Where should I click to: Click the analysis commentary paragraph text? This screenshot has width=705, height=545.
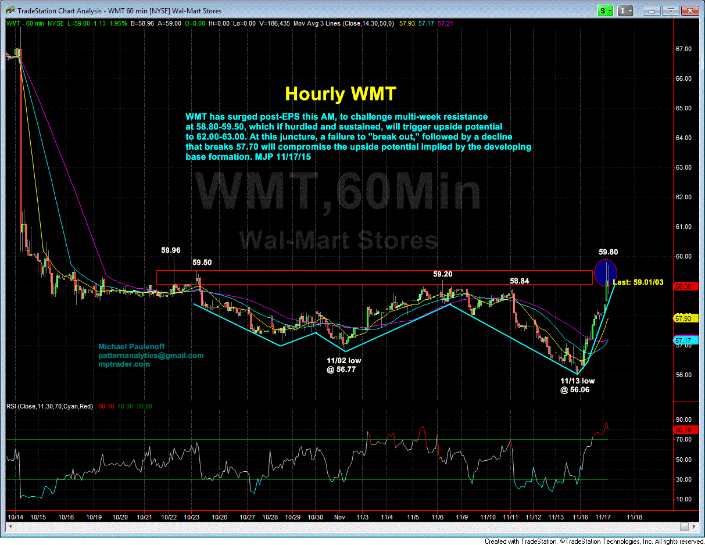coord(358,137)
